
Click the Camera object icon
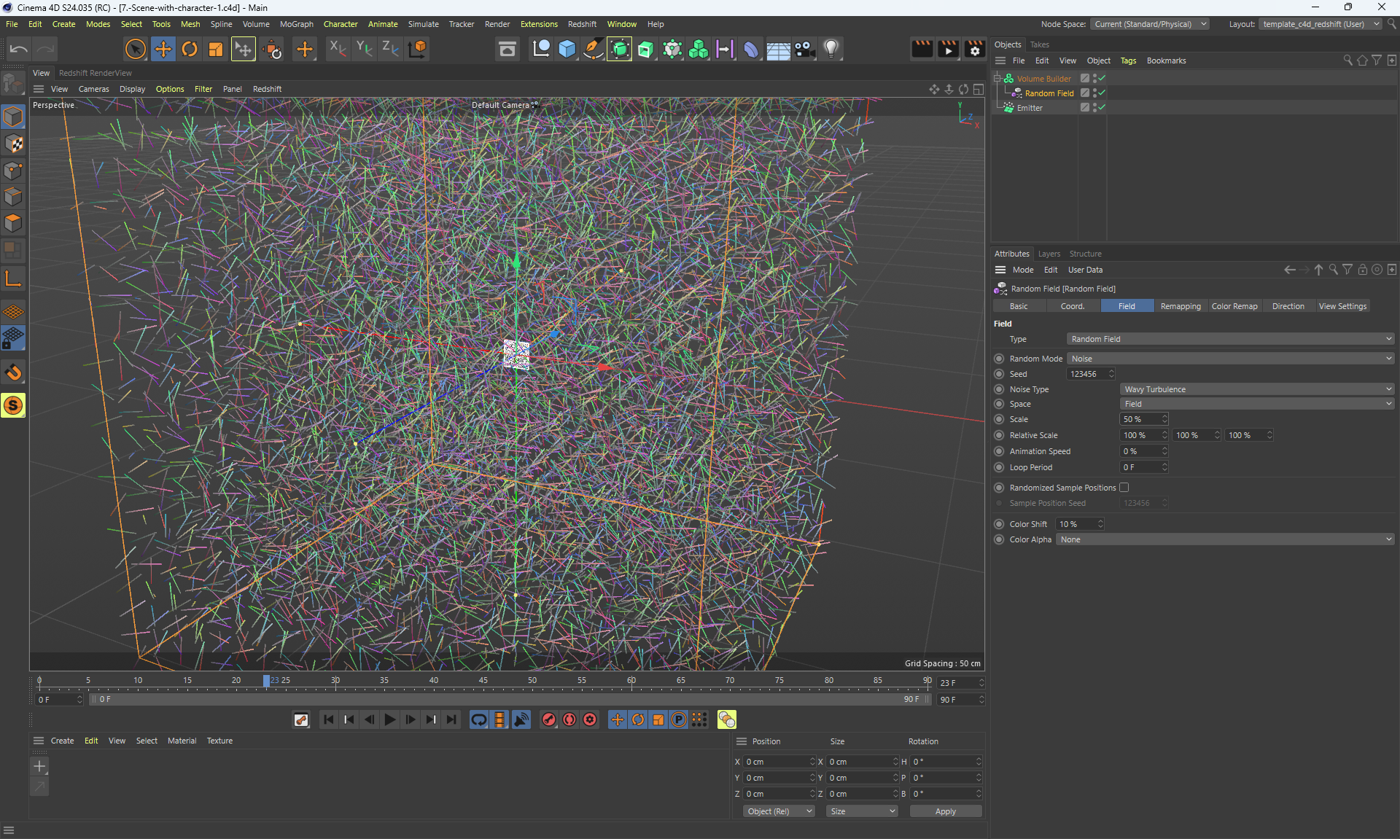pyautogui.click(x=804, y=49)
